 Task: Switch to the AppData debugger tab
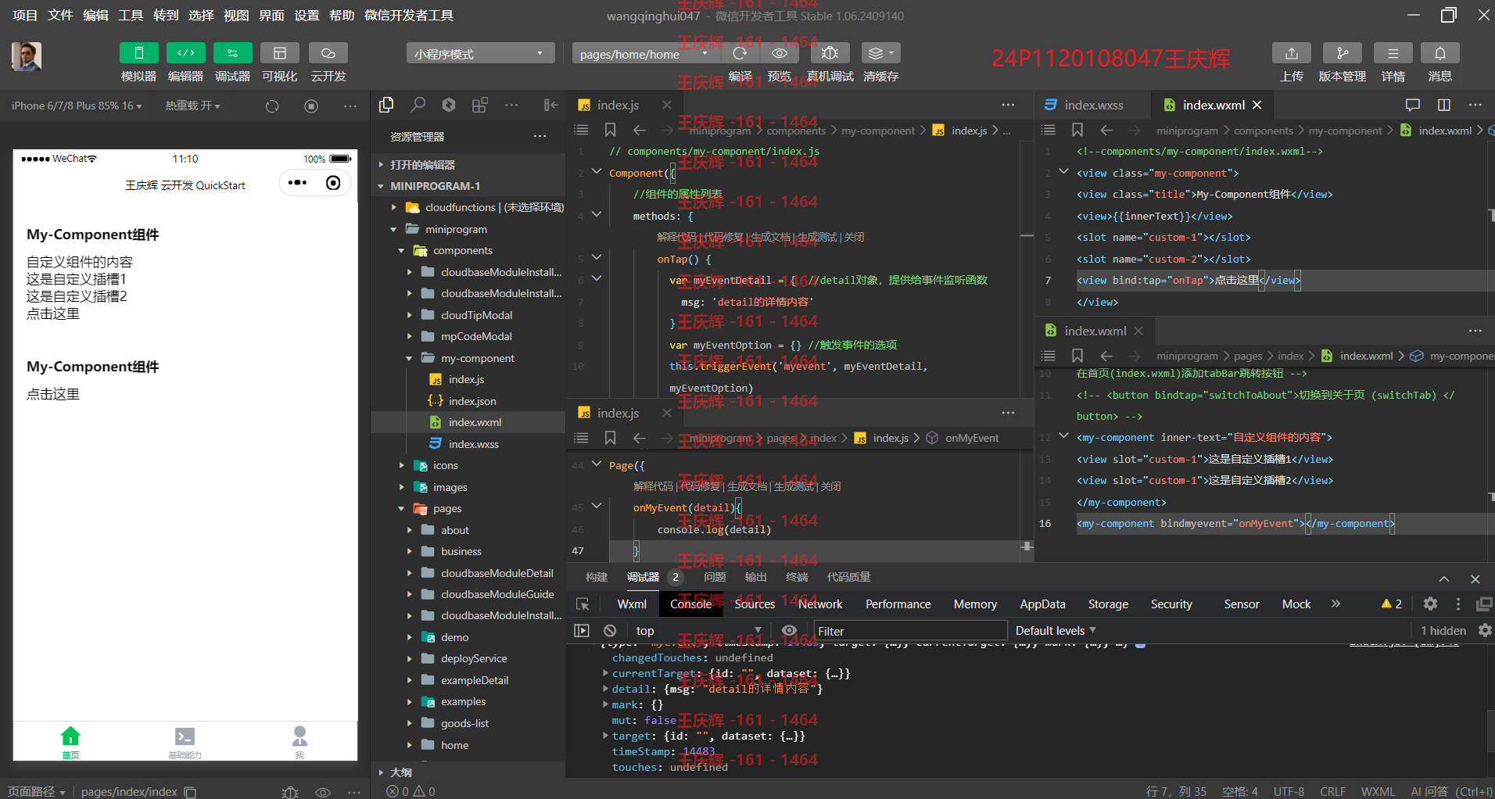[1042, 604]
